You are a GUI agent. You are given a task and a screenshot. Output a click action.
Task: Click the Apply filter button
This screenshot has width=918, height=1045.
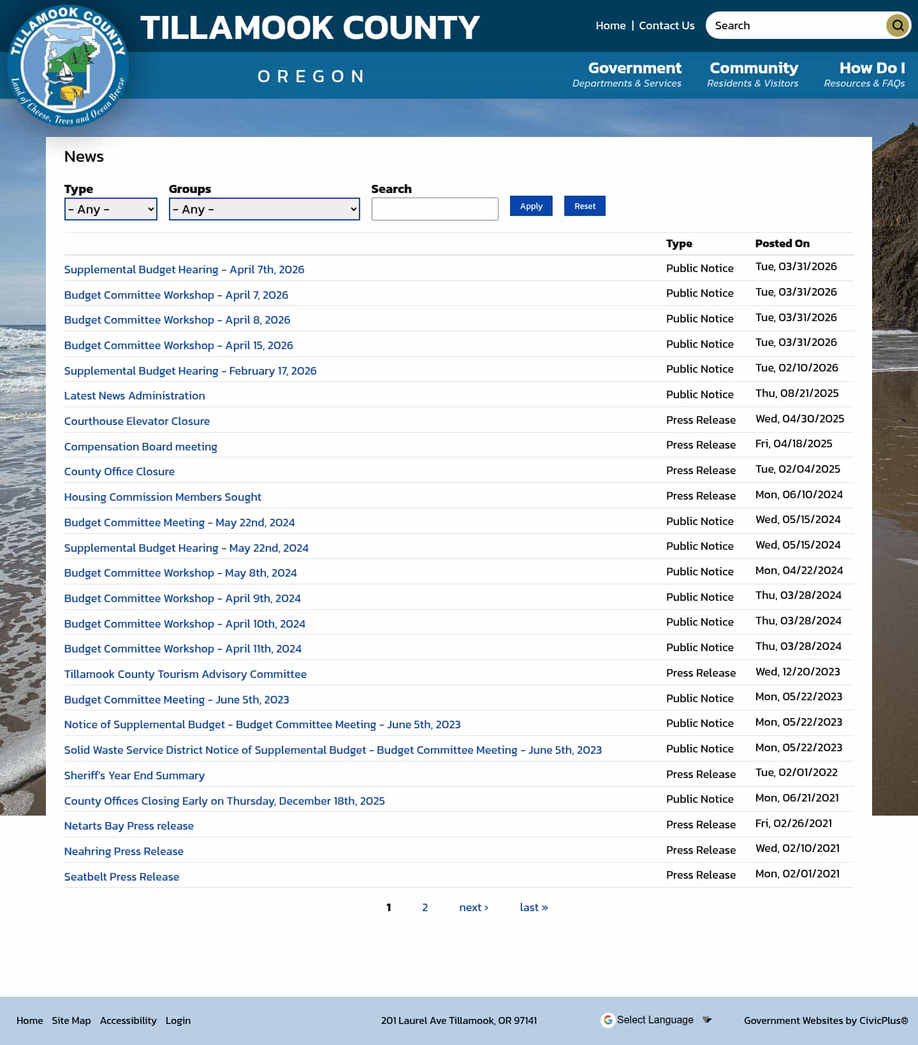point(531,206)
